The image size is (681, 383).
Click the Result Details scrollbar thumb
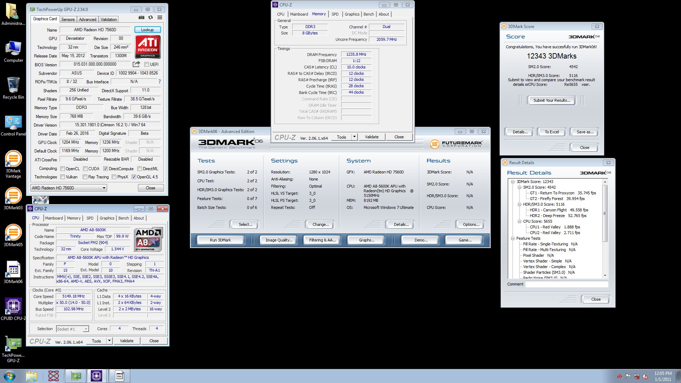tap(605, 213)
